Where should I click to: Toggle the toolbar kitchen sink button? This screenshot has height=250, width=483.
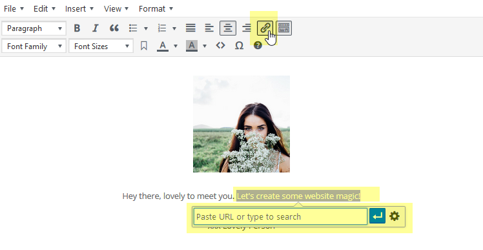point(283,28)
